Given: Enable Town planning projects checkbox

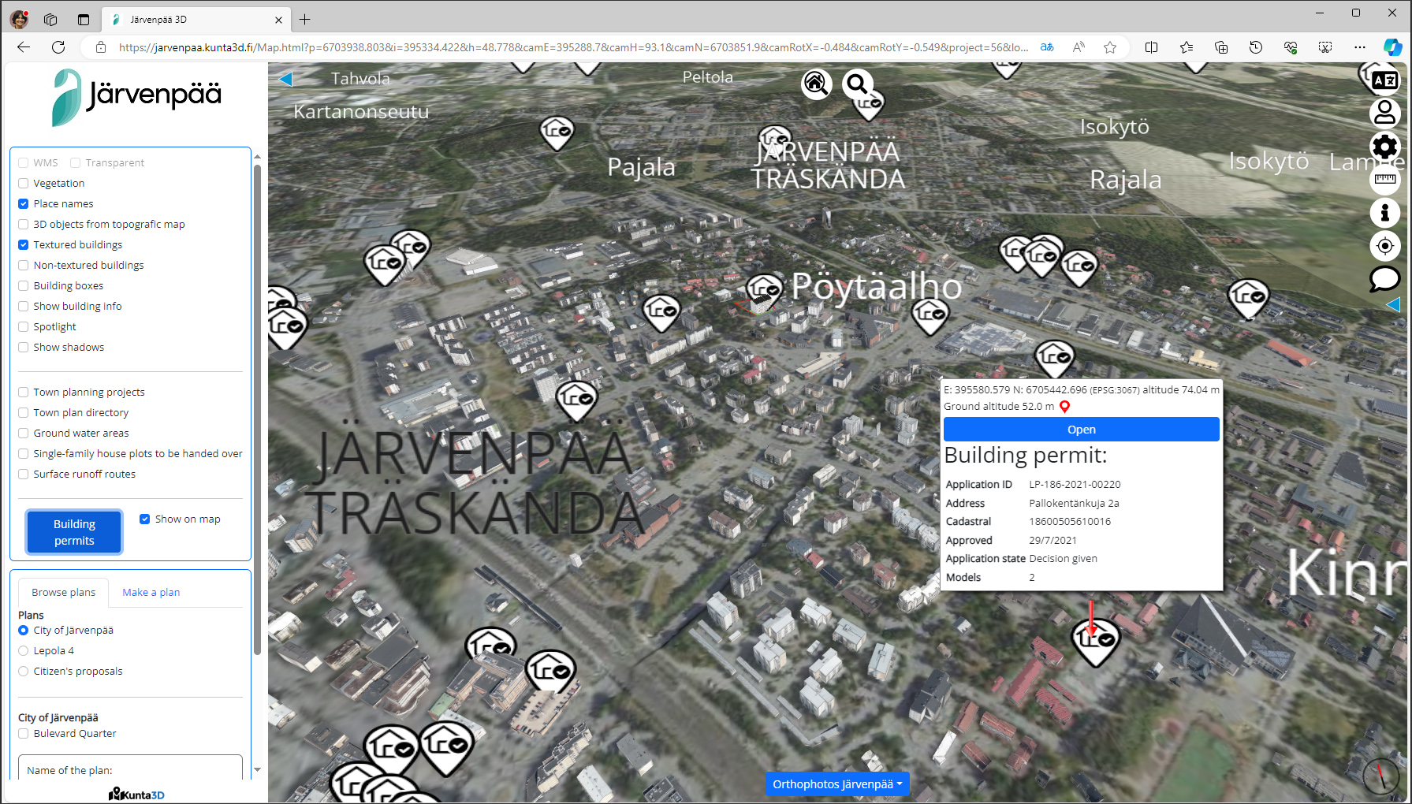Looking at the screenshot, I should [x=24, y=392].
